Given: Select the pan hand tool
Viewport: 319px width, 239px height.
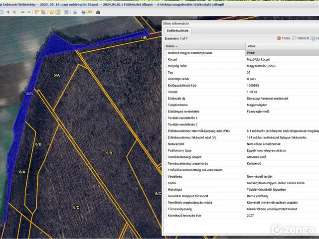Looking at the screenshot, I should point(1,12).
